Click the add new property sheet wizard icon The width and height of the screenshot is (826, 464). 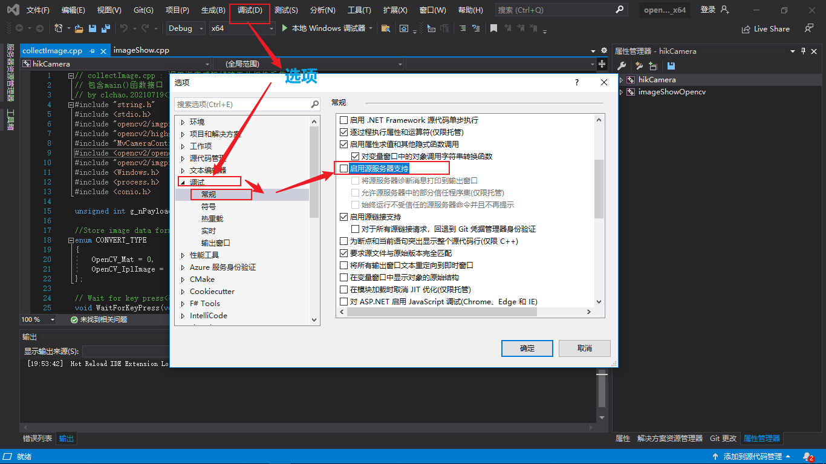click(x=639, y=66)
